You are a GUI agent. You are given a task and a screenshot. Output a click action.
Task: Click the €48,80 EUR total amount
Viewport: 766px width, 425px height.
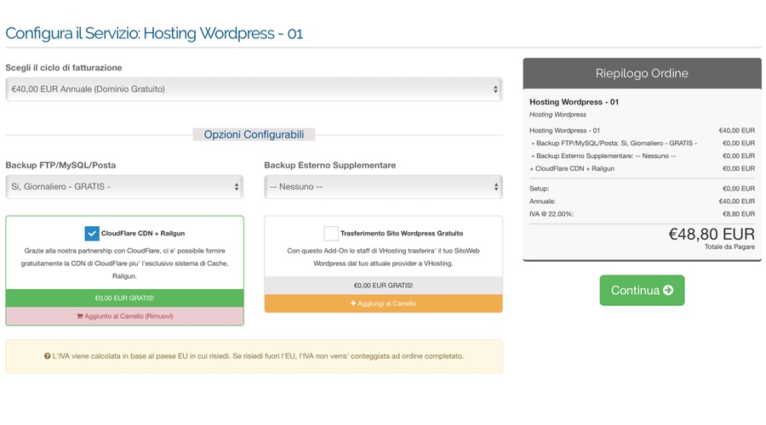pos(712,235)
